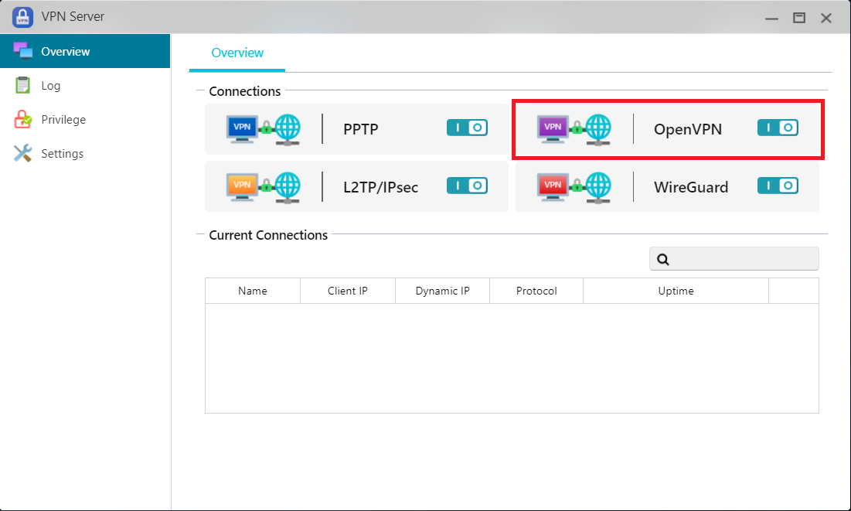851x511 pixels.
Task: Click the WireGuard connection label
Action: pos(691,187)
